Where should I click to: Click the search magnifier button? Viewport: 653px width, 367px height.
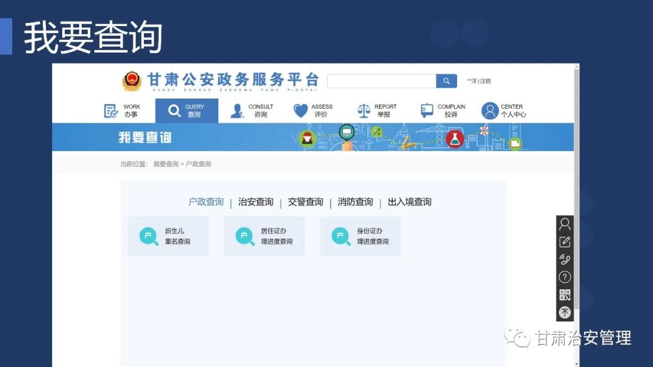[446, 81]
